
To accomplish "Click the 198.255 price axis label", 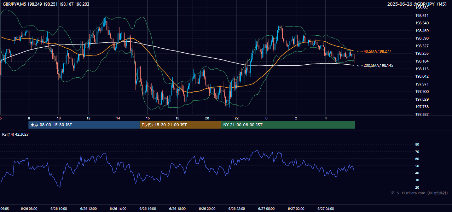I will [x=422, y=53].
